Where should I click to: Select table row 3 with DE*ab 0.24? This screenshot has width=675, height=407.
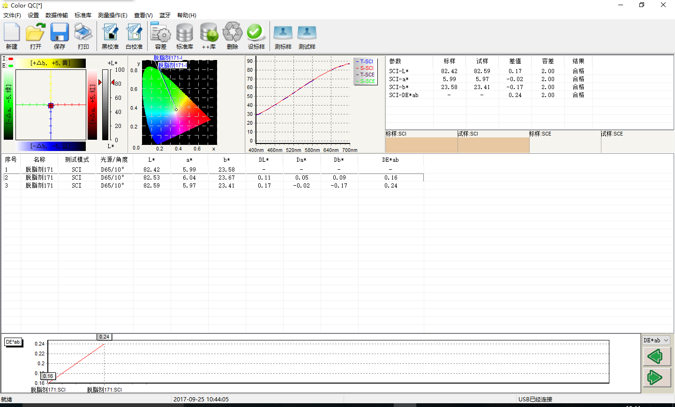tap(213, 186)
